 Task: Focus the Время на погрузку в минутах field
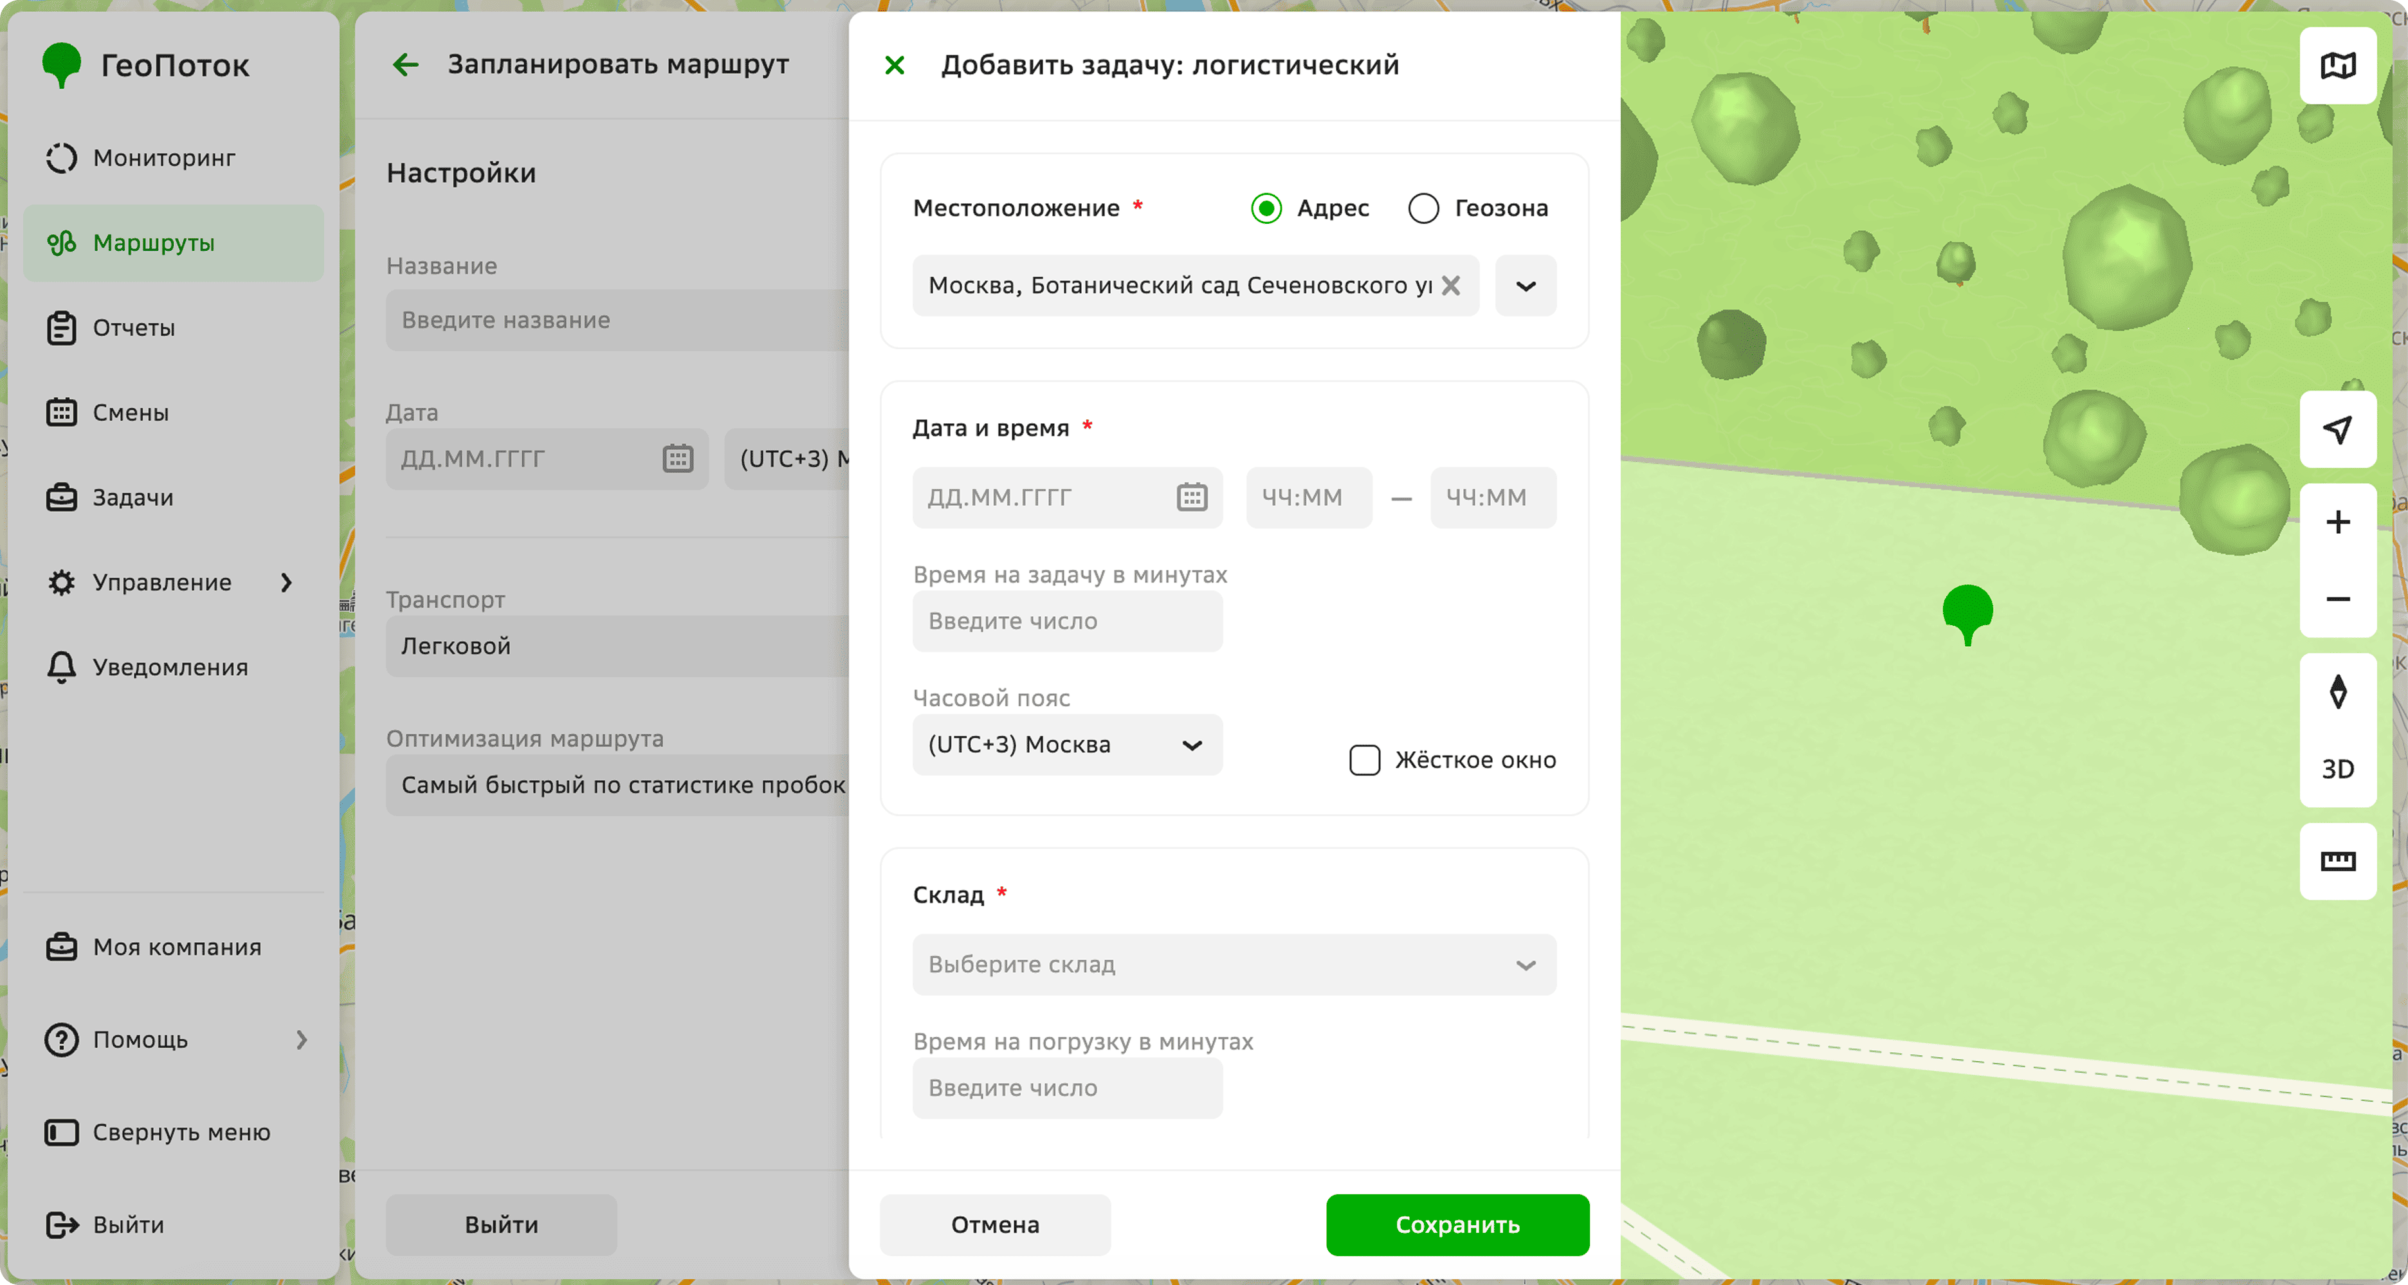click(1066, 1088)
